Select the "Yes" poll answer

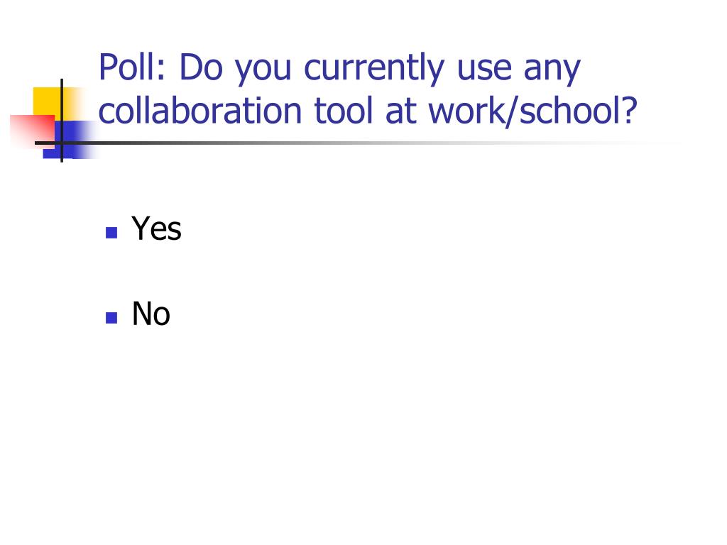pos(156,229)
